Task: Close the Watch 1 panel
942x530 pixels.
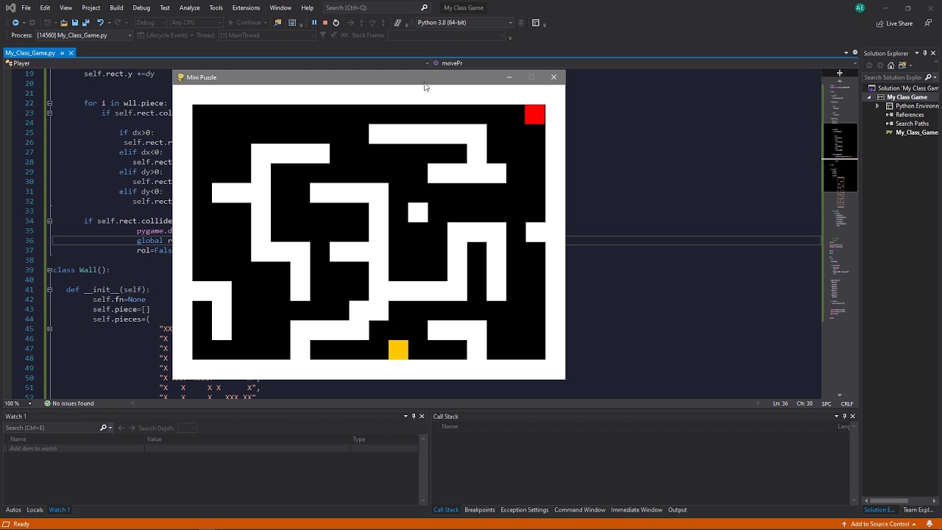Action: click(x=422, y=417)
